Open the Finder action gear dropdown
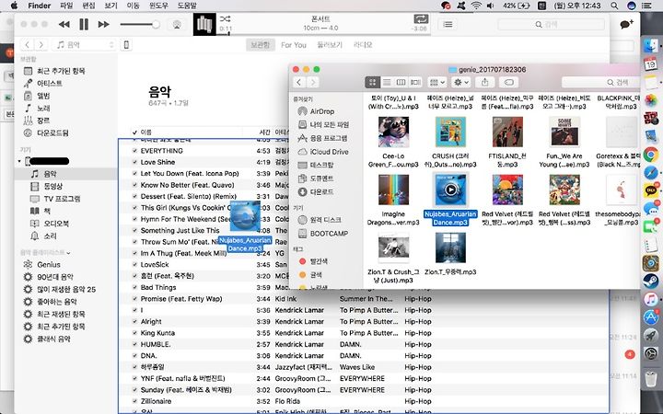 coord(460,83)
